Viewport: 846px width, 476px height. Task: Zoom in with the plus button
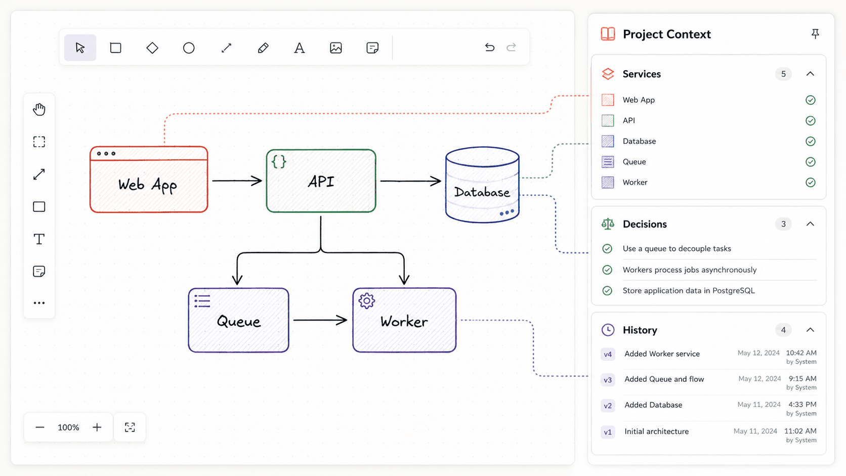(x=97, y=427)
